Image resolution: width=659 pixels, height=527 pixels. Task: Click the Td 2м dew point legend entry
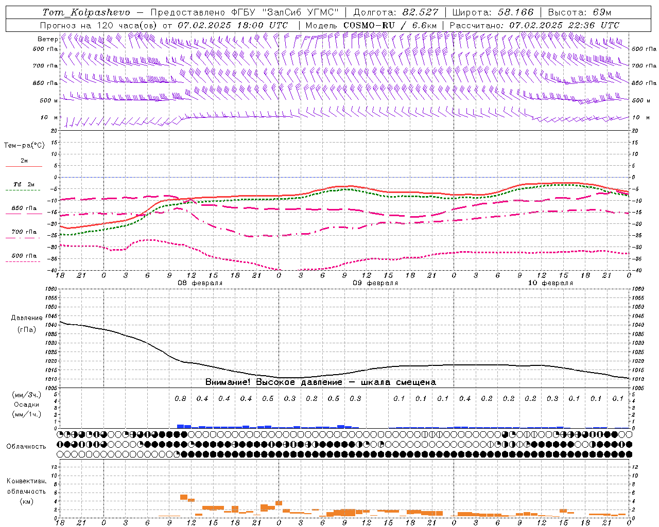tap(24, 184)
